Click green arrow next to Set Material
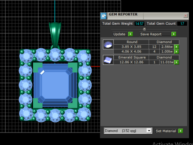This screenshot has height=145, width=193. 181,131
